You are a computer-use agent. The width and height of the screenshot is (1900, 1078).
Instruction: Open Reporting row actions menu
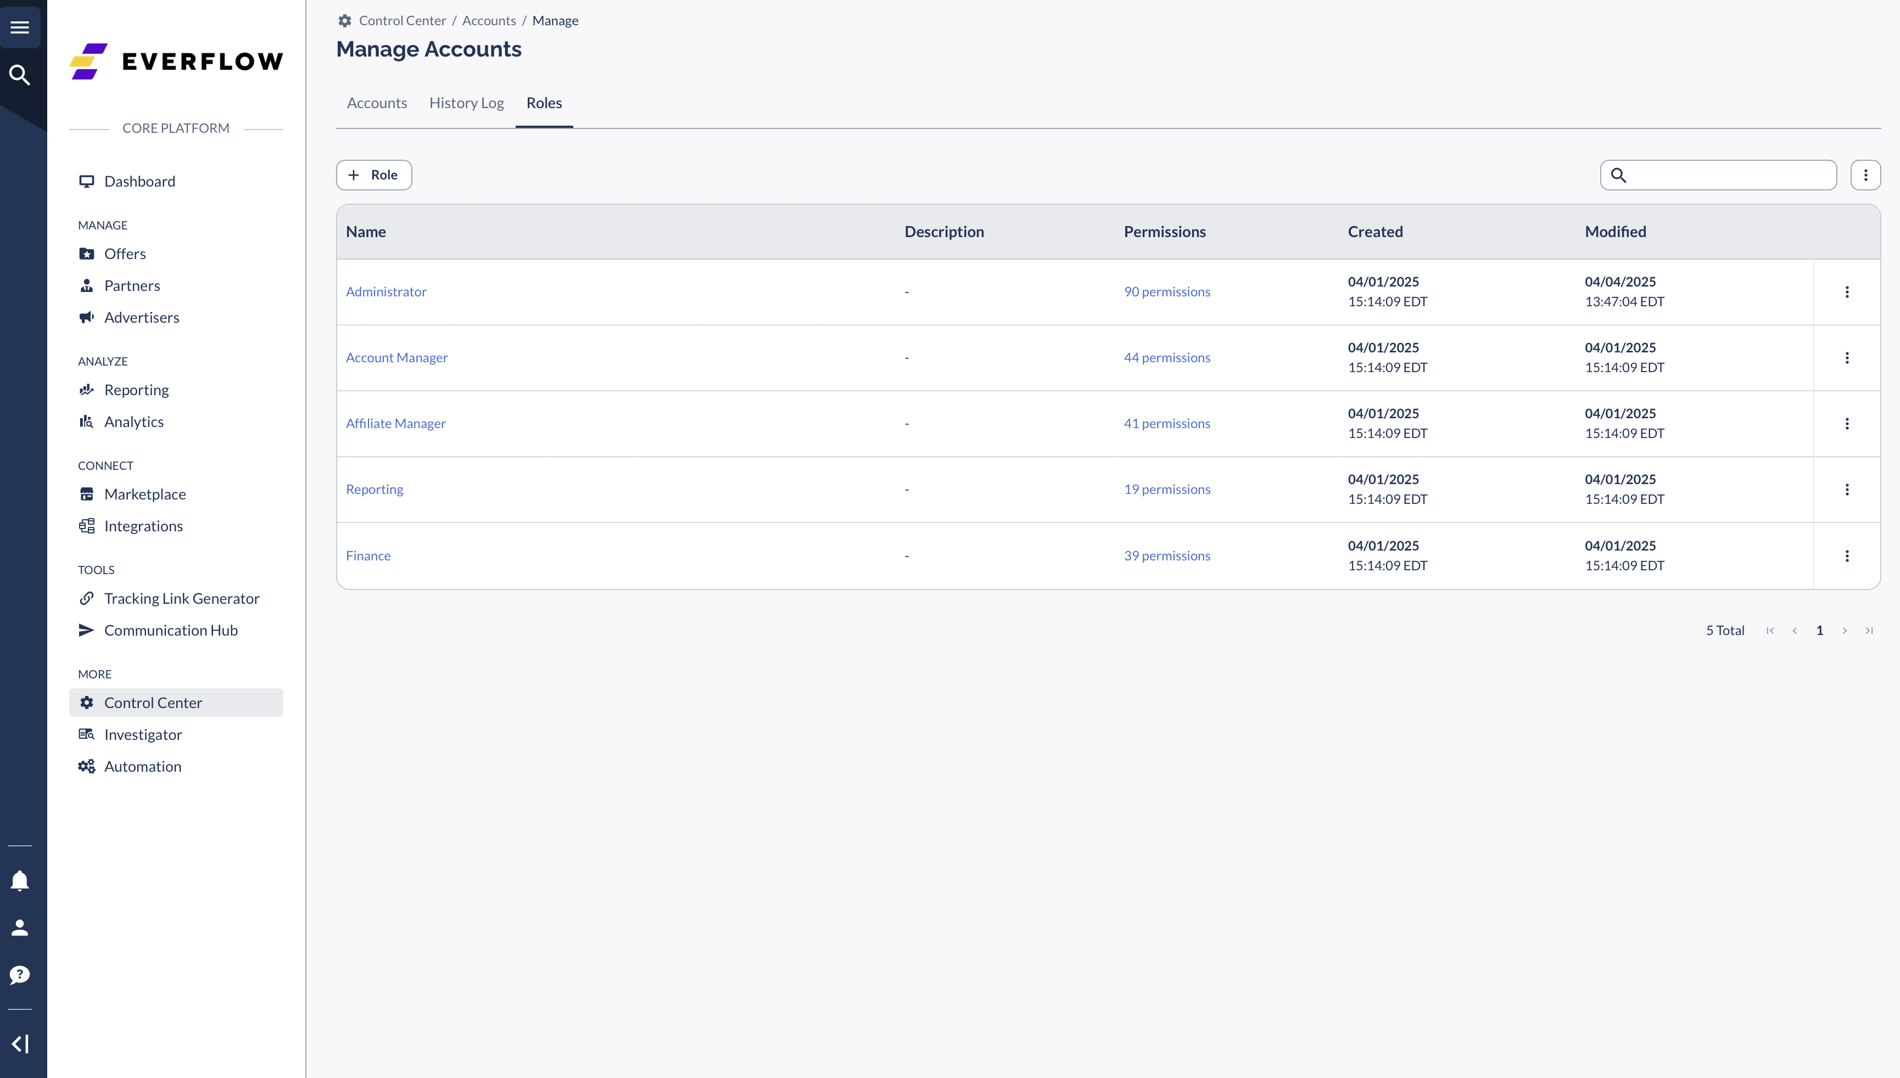coord(1847,490)
